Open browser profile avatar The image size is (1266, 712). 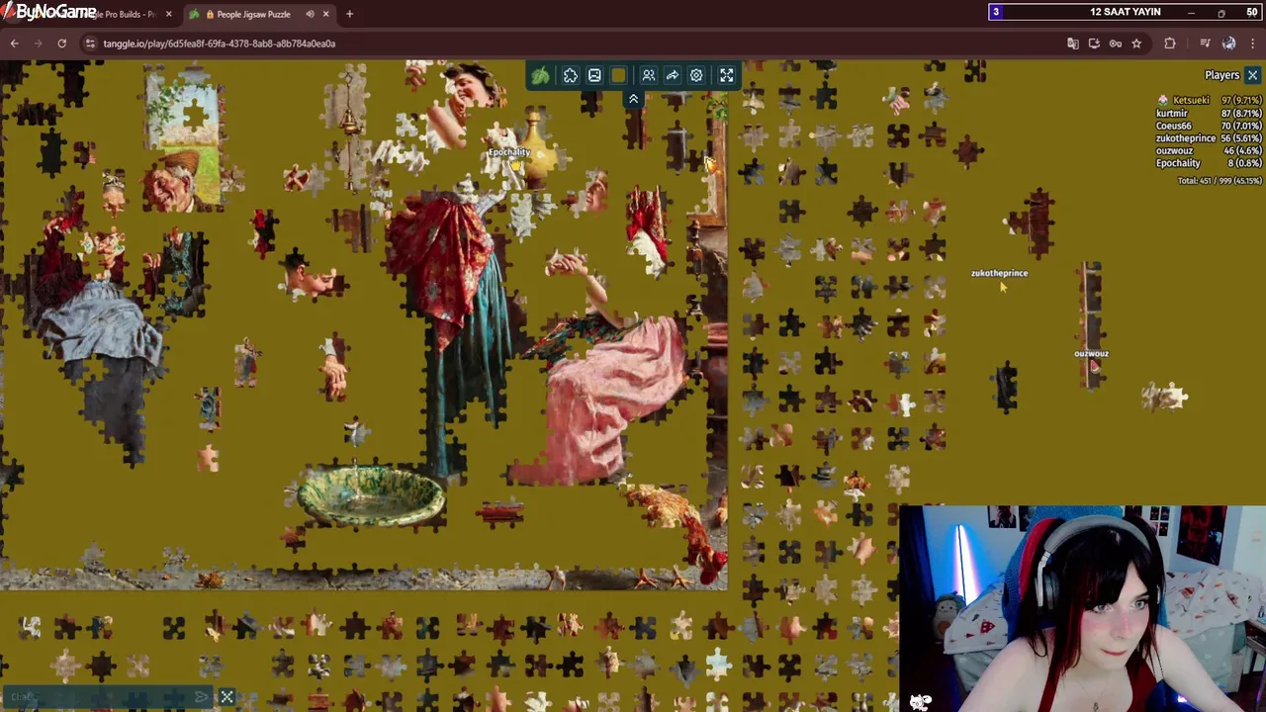point(1228,44)
